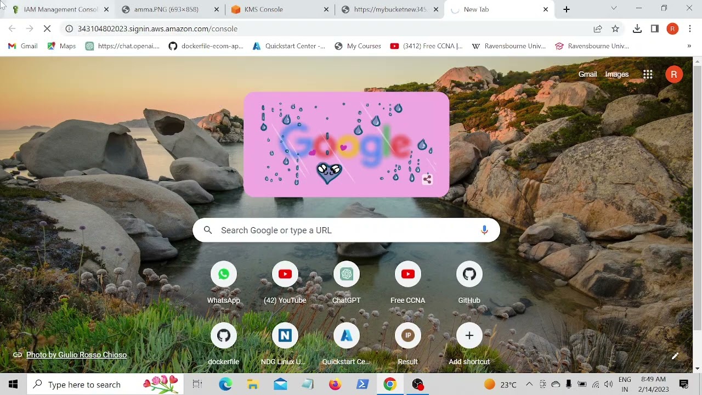The image size is (702, 395).
Task: Bookmark this tab with star icon
Action: tap(615, 29)
